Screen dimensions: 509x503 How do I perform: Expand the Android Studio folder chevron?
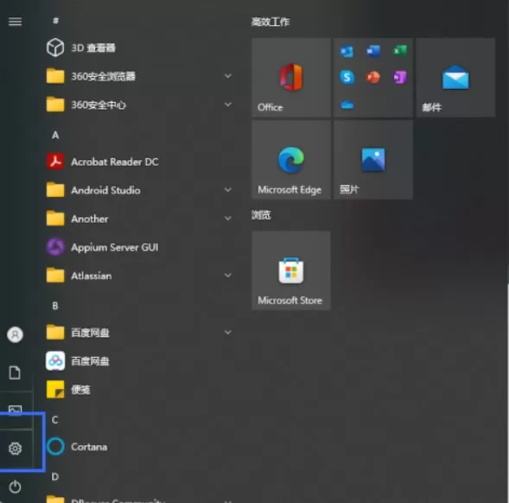pos(228,189)
